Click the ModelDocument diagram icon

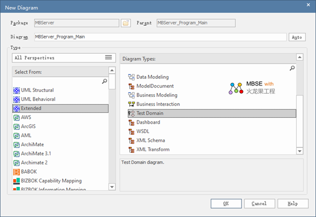pyautogui.click(x=132, y=86)
